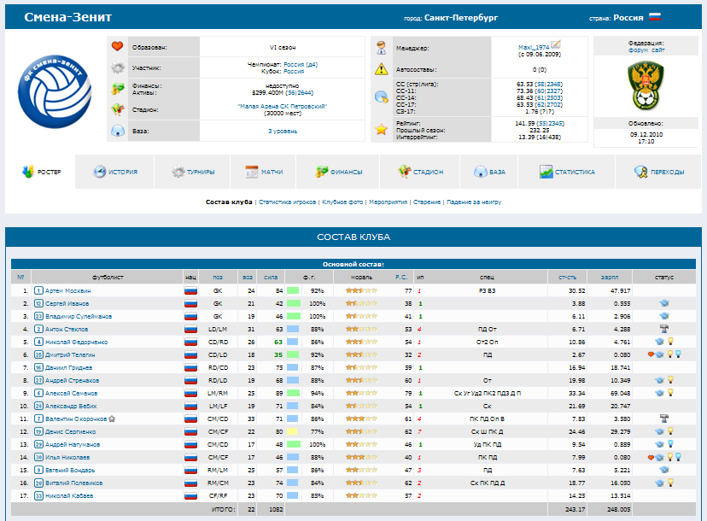This screenshot has width=707, height=521.
Task: Click the yellow fitness bar for Денис Сергиенко
Action: 292,431
